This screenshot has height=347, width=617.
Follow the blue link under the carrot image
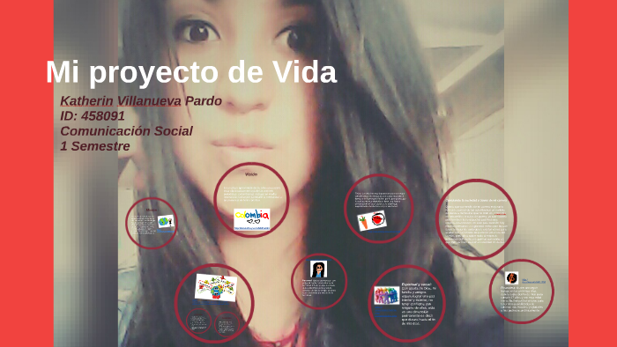383,232
